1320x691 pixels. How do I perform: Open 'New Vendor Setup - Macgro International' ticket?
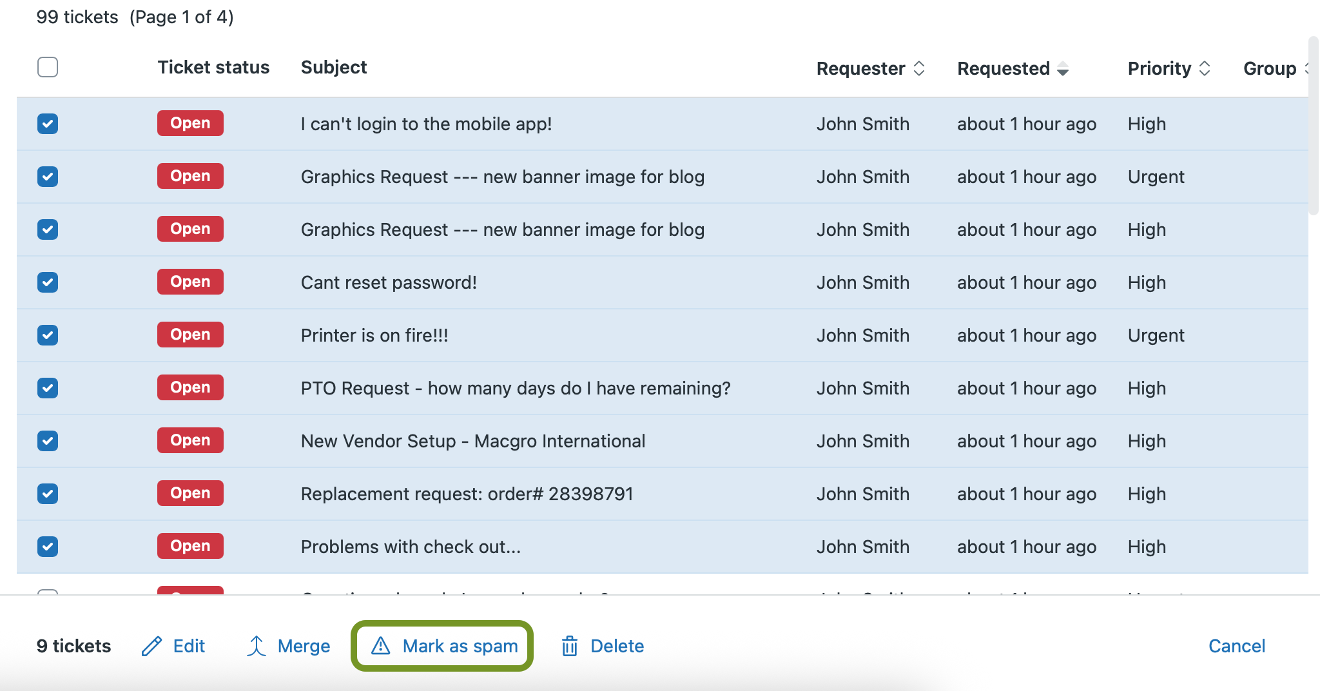[472, 441]
